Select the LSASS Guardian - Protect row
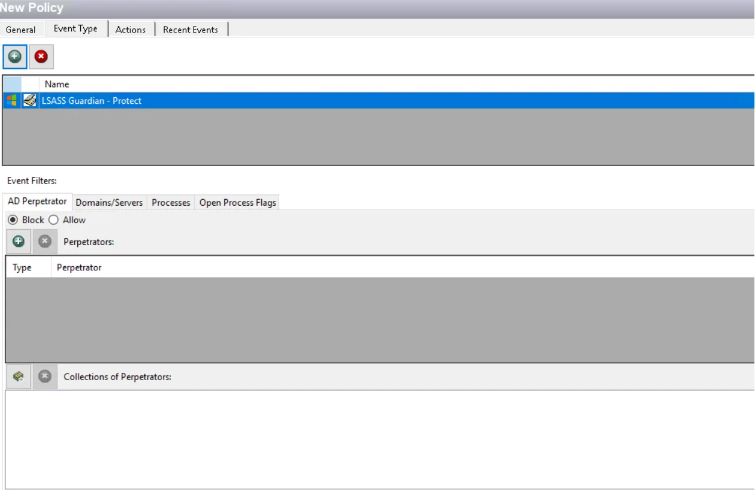755x490 pixels. (x=378, y=101)
